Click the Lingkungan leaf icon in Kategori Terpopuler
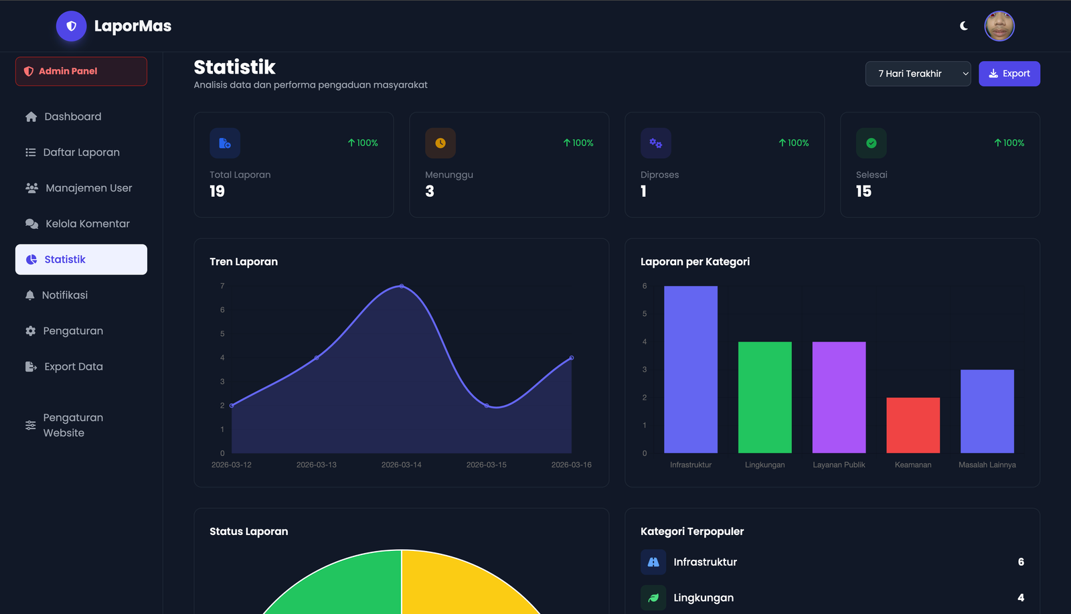This screenshot has width=1071, height=614. coord(653,598)
